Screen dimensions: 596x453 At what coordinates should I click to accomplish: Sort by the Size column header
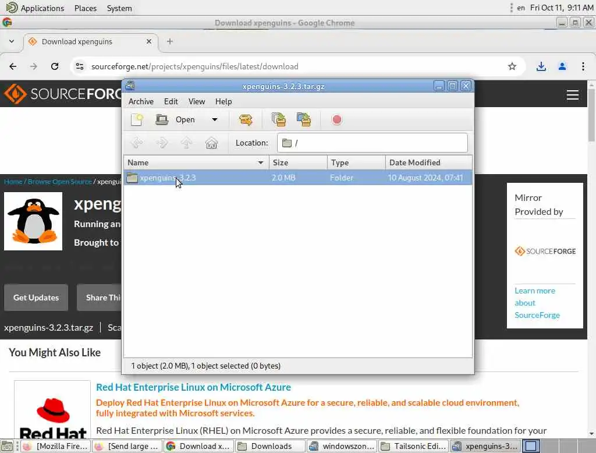tap(298, 163)
